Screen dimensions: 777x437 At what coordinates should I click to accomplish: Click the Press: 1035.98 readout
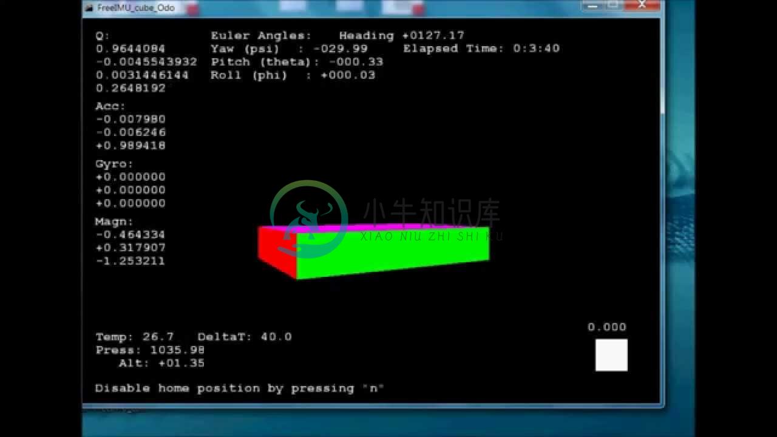pyautogui.click(x=150, y=350)
